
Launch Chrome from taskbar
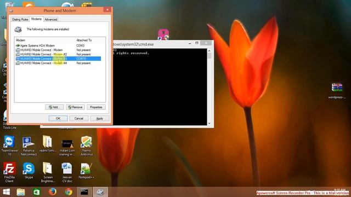[69, 192]
